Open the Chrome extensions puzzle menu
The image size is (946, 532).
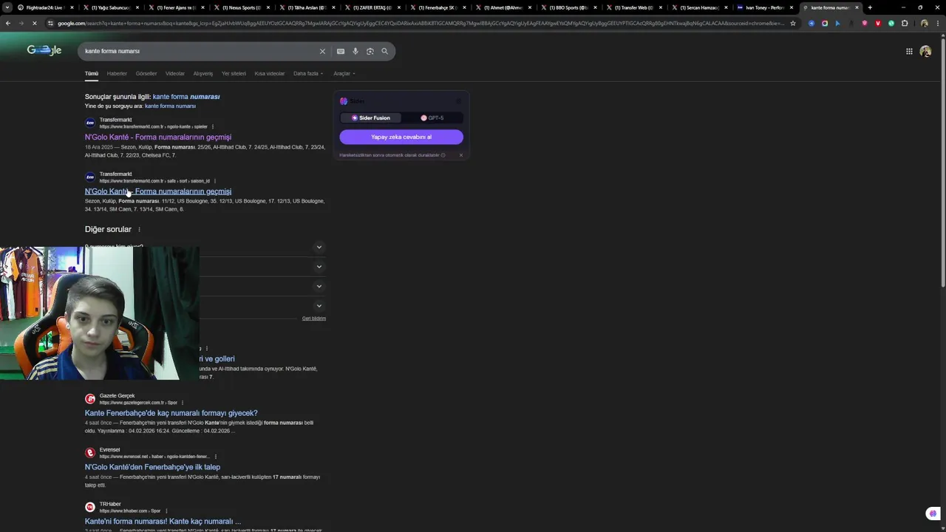coord(905,23)
